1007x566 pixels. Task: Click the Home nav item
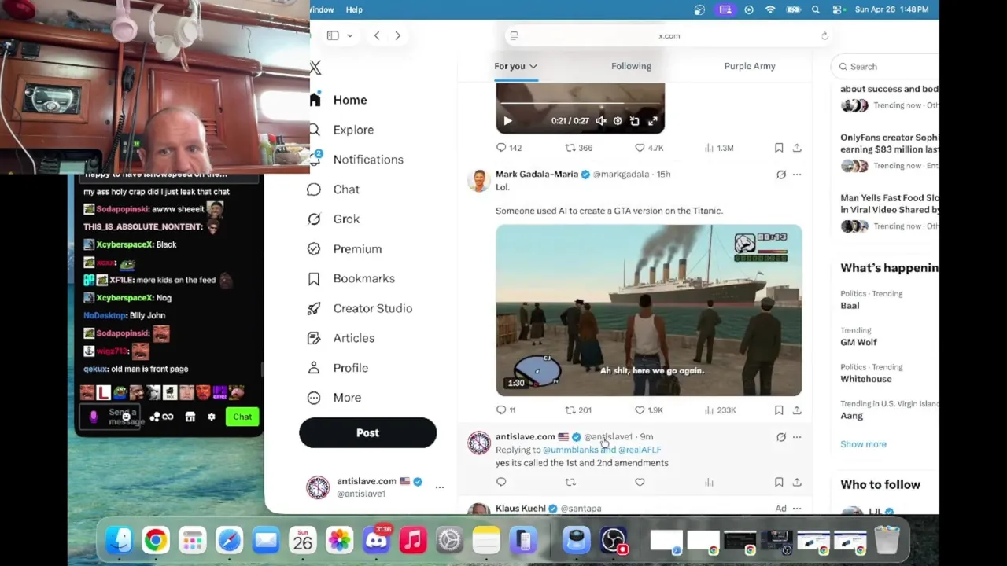click(x=338, y=100)
